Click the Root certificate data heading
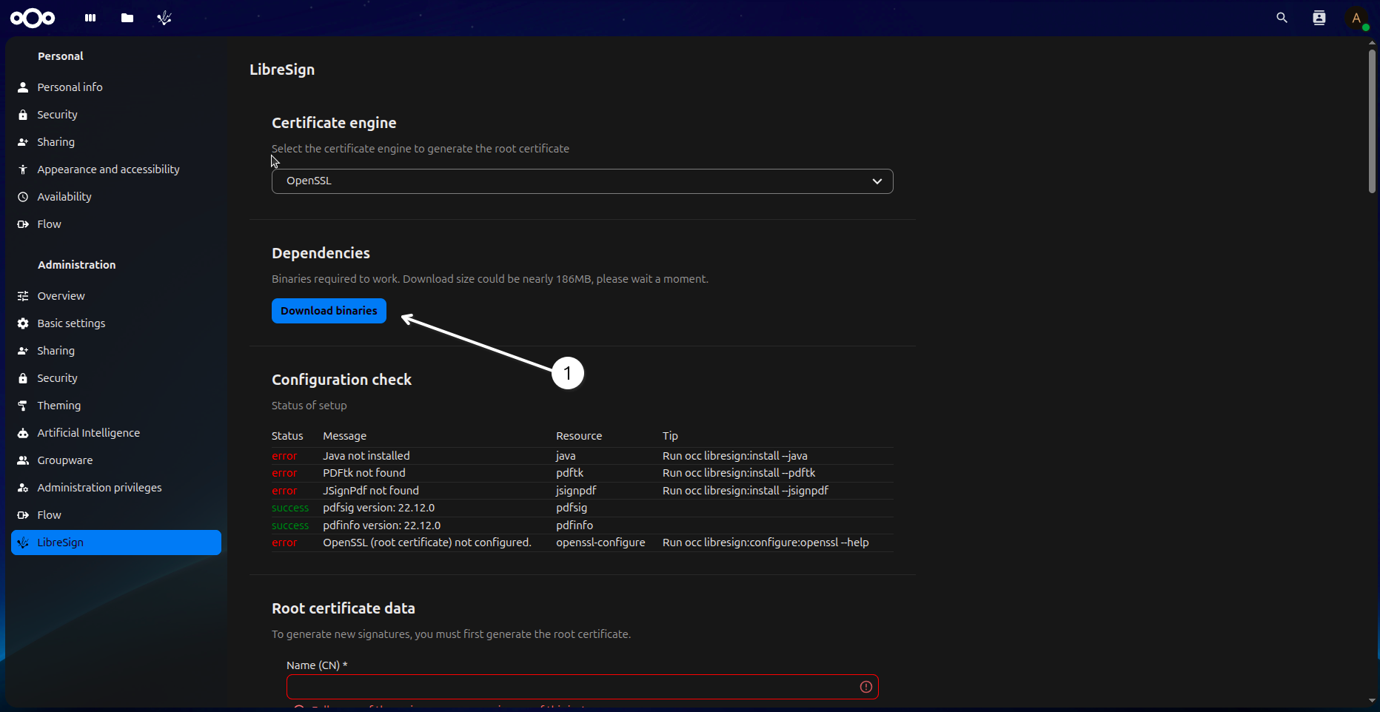Image resolution: width=1380 pixels, height=712 pixels. tap(344, 608)
